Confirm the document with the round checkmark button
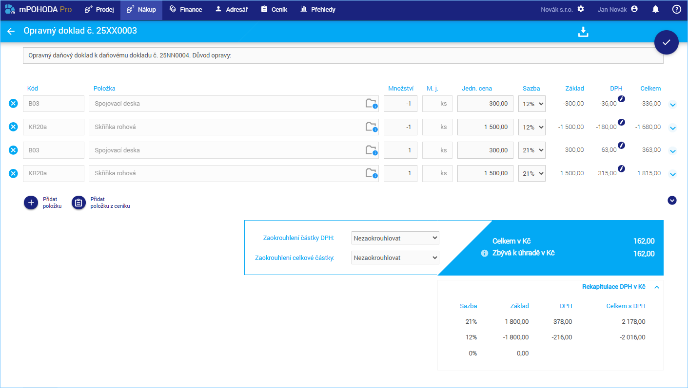 pyautogui.click(x=666, y=42)
